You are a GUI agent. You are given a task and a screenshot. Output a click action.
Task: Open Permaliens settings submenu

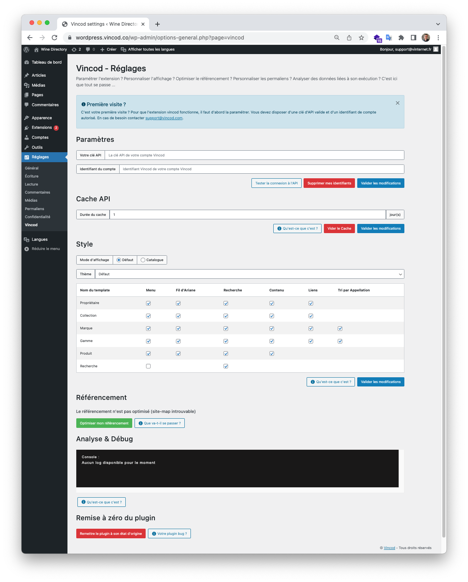[x=34, y=209]
